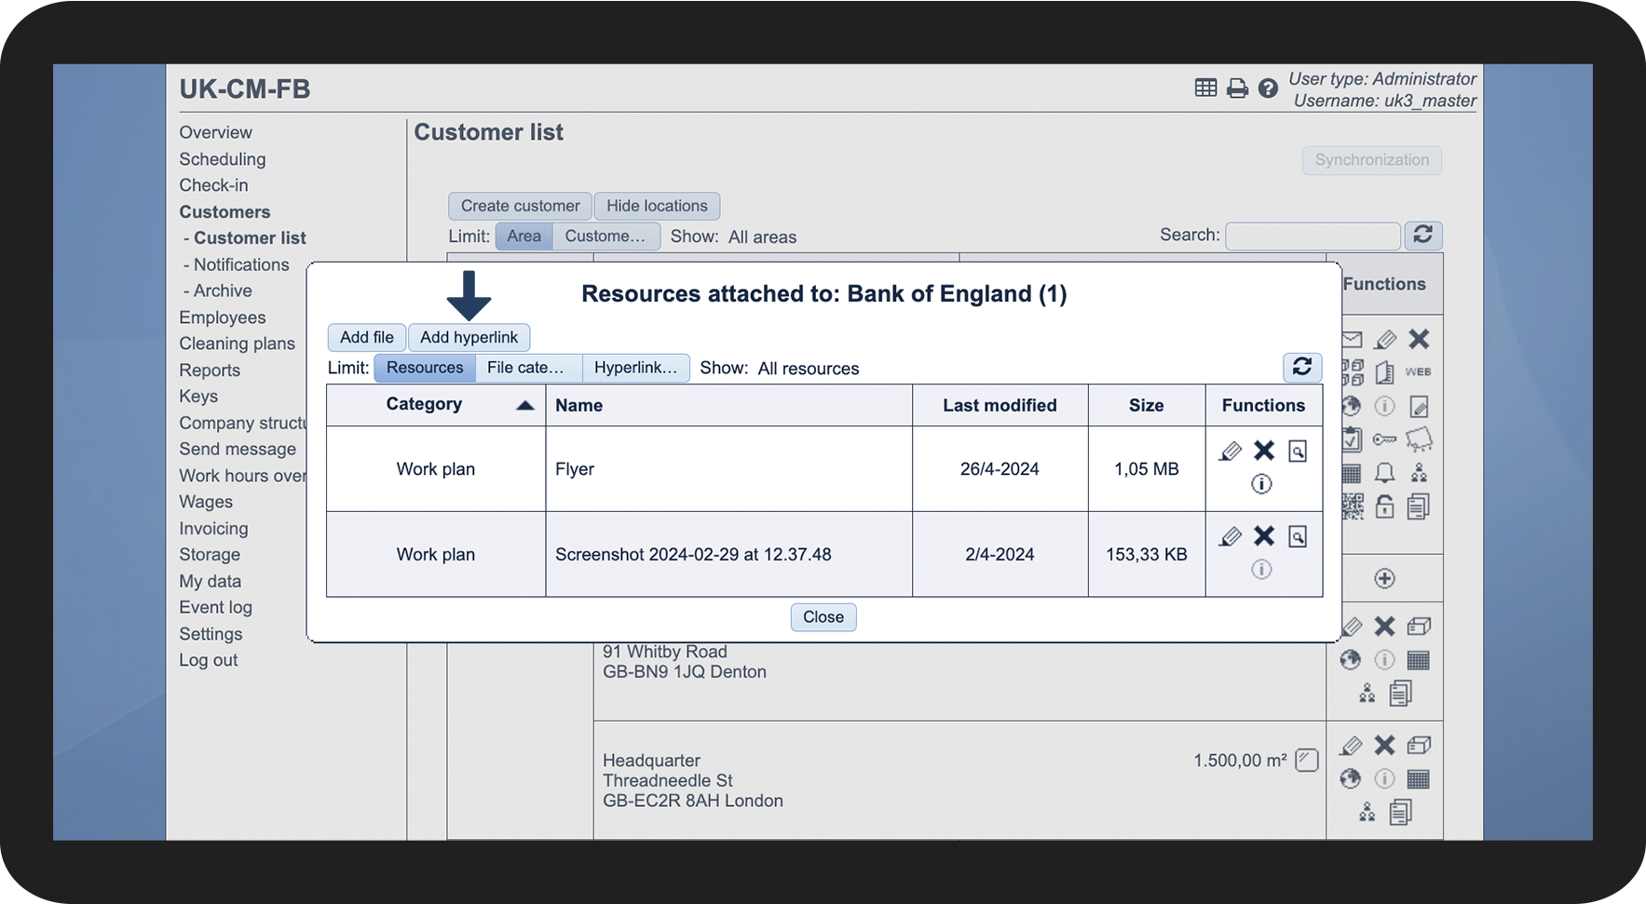Delete the Flyer resource
Screen dimensions: 1646x904
point(1264,451)
